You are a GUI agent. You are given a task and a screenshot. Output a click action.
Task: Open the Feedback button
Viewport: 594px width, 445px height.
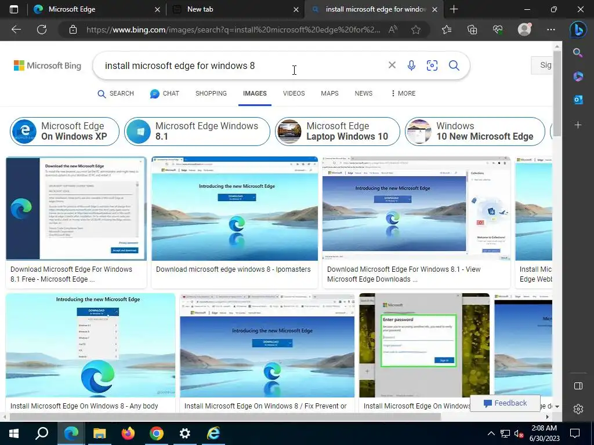[x=505, y=403]
